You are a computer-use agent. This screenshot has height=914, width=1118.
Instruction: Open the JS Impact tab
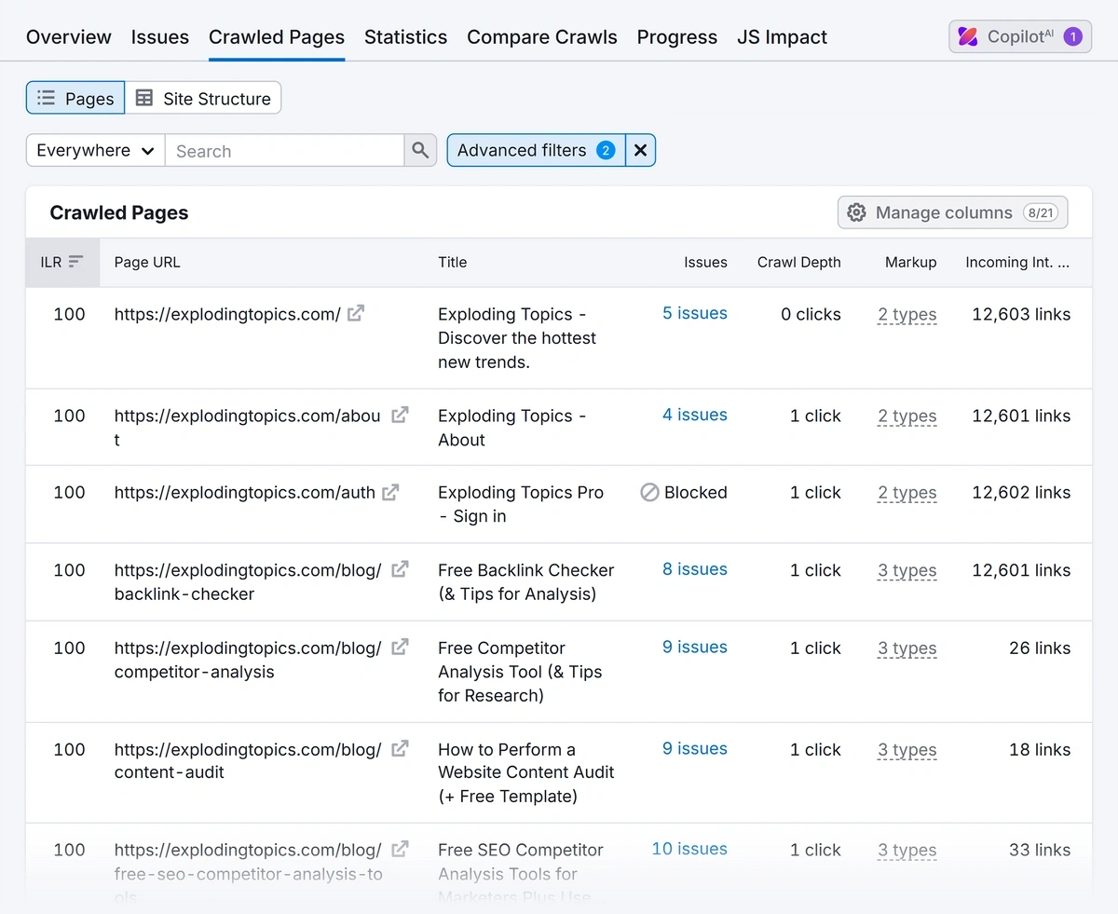(x=782, y=37)
